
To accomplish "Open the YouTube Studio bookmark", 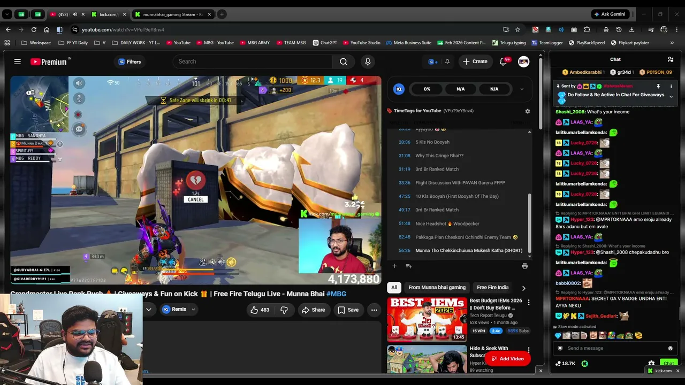I will click(361, 43).
